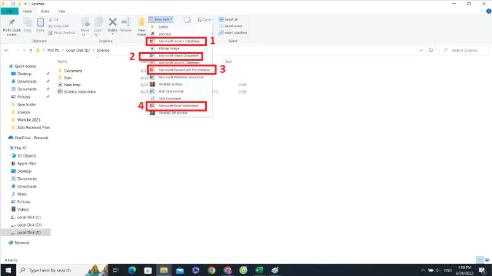Click Invert selection in the ribbon
Screen dimensions: 492x276
coord(233,33)
